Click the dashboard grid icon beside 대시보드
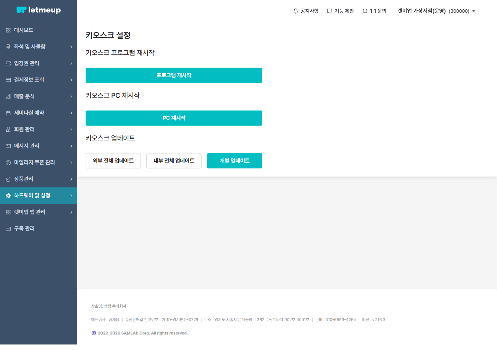 pyautogui.click(x=8, y=30)
